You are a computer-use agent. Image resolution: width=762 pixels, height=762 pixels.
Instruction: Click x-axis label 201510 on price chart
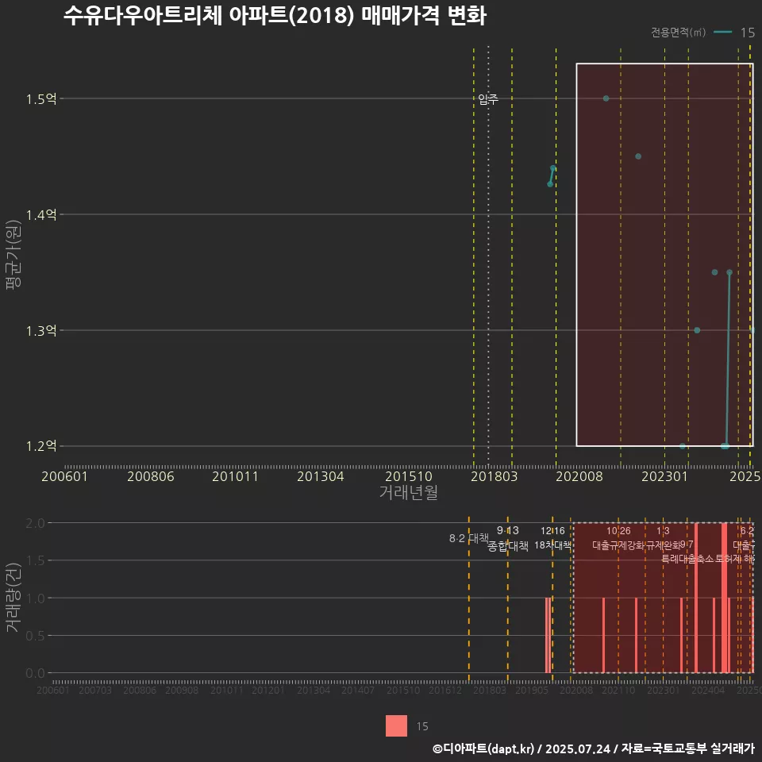tap(409, 476)
